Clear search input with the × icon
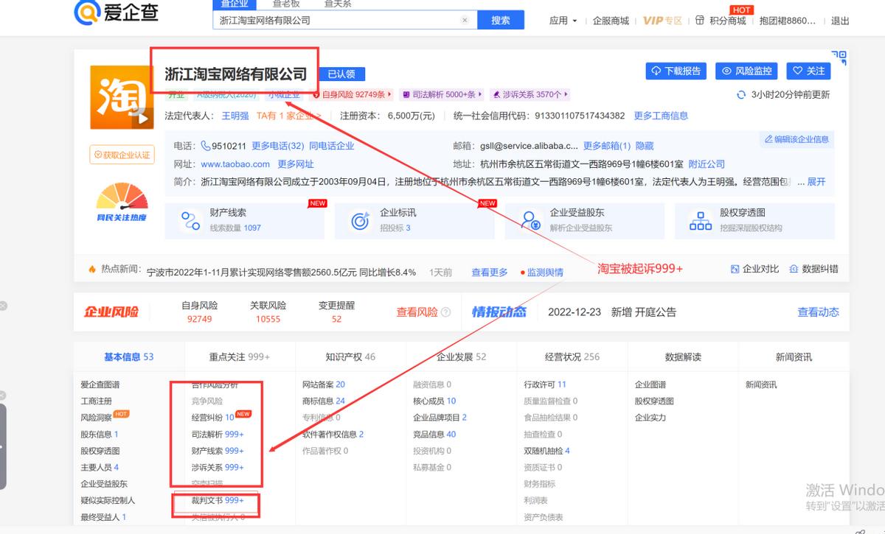885x534 pixels. pos(463,20)
